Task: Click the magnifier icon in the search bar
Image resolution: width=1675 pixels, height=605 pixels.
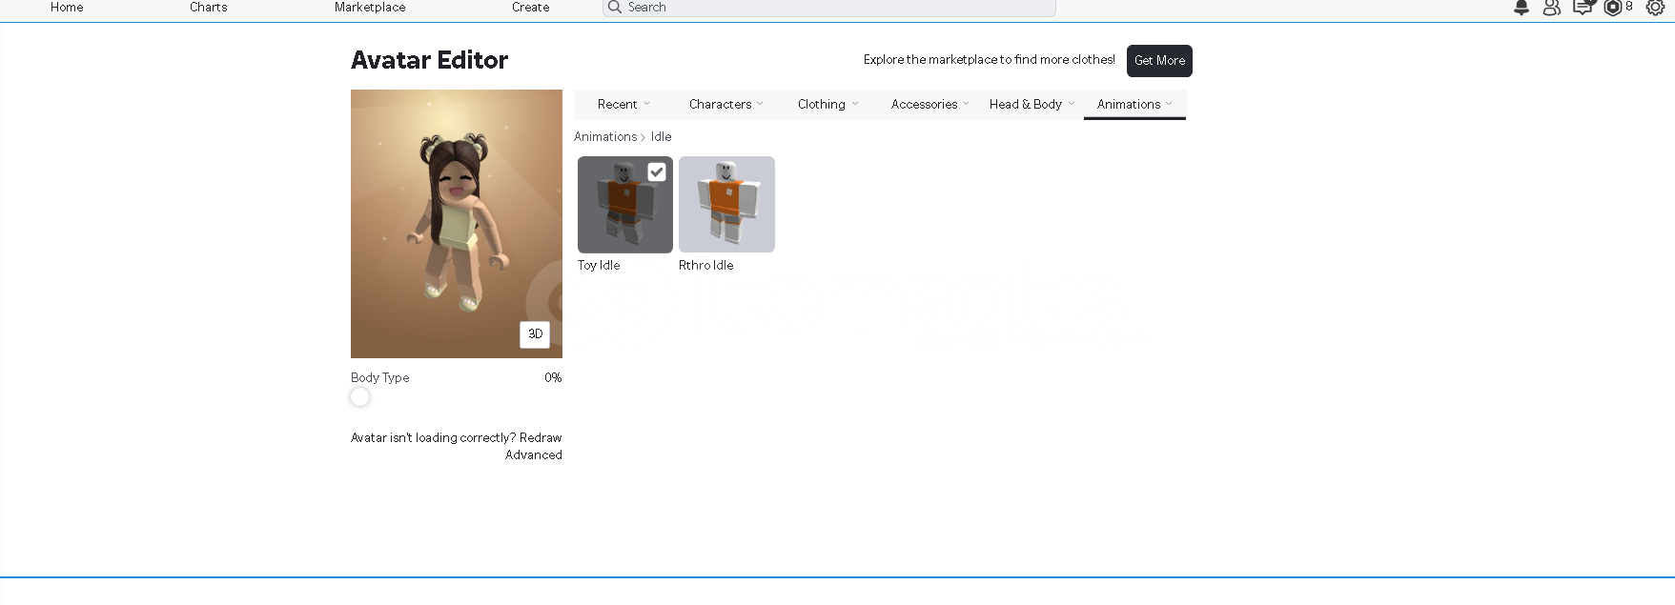Action: [615, 7]
